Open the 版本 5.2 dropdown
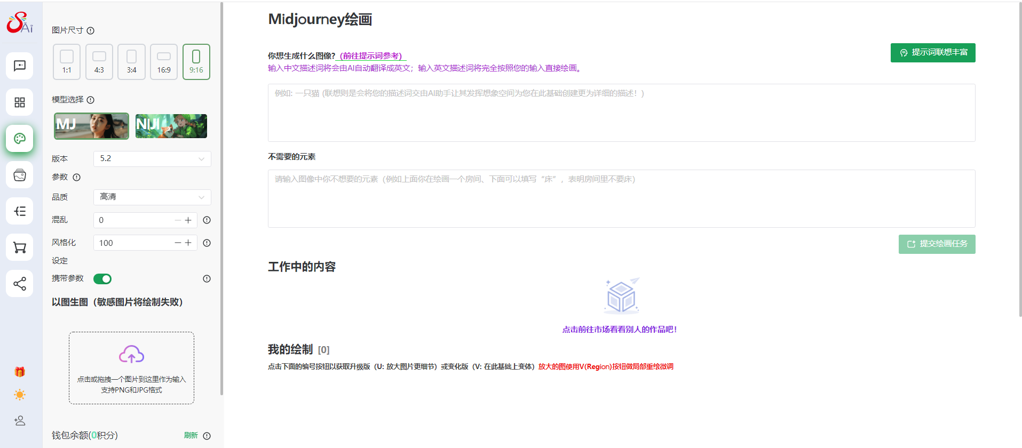 pos(152,158)
